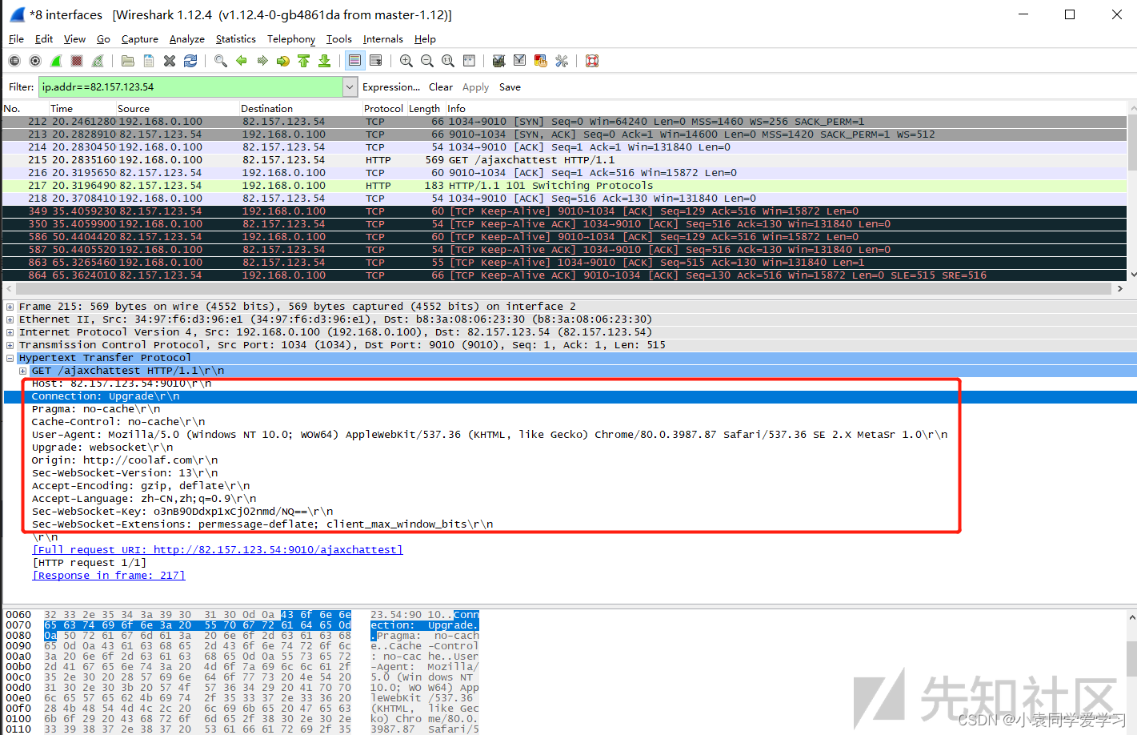Screen dimensions: 1137x735
Task: Open File menu
Action: (16, 39)
